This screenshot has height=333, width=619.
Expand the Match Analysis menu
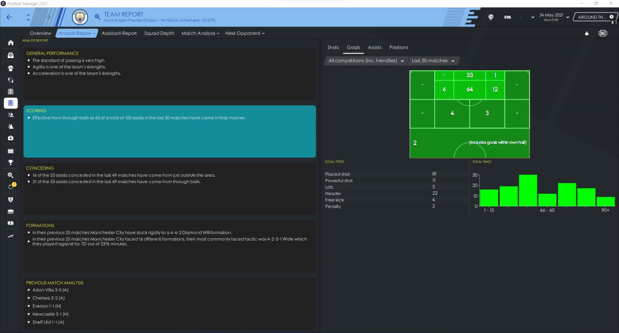click(x=200, y=33)
